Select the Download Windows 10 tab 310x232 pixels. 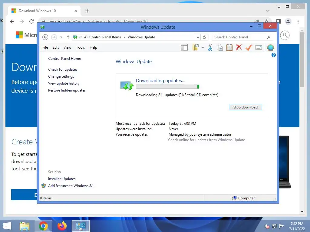(x=44, y=11)
